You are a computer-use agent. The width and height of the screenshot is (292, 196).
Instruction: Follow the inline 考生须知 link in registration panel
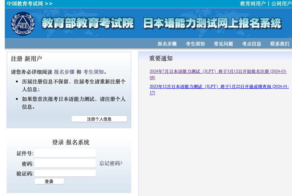pyautogui.click(x=94, y=72)
